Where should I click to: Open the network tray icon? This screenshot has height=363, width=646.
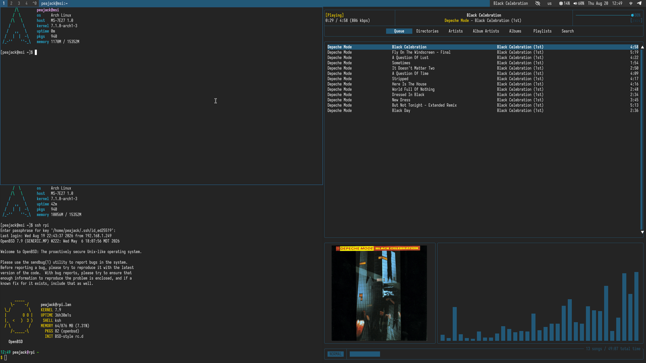[631, 4]
